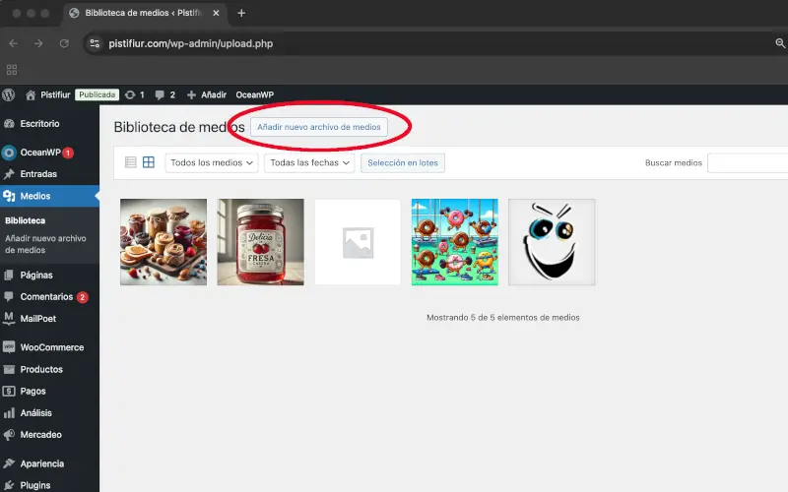Select the cartoon donuts image thumbnail

click(454, 242)
